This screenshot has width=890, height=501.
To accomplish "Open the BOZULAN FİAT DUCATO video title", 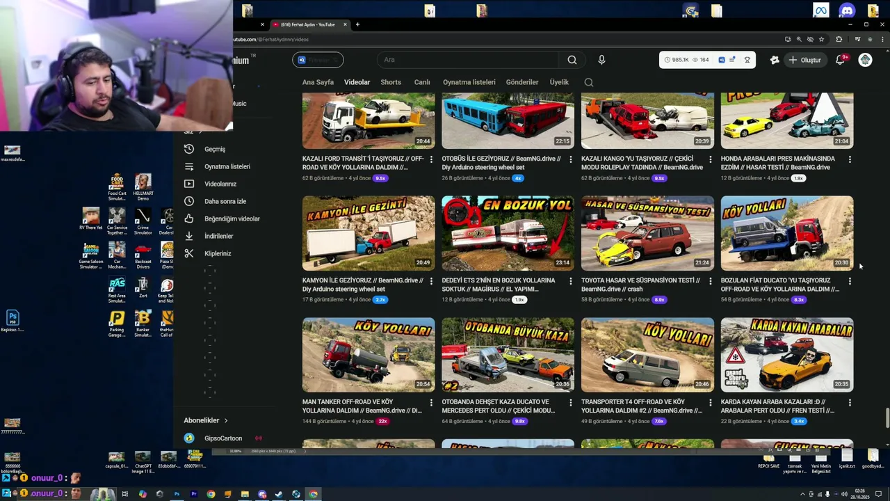I will (x=780, y=285).
